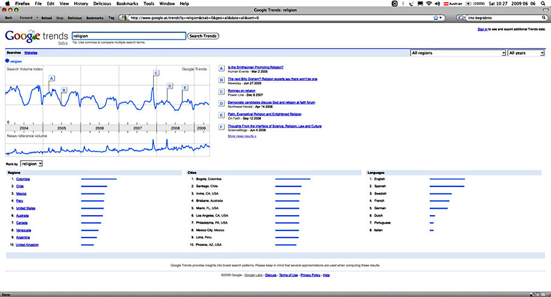
Task: Click news marker A in legend list
Action: pyautogui.click(x=221, y=69)
